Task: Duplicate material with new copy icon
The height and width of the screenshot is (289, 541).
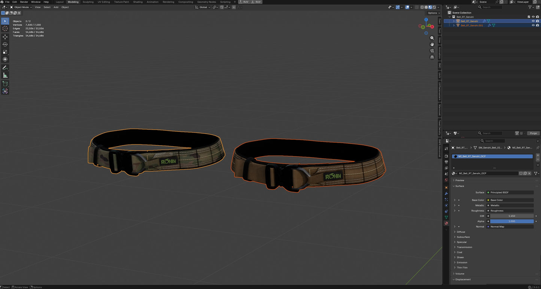Action: click(525, 173)
